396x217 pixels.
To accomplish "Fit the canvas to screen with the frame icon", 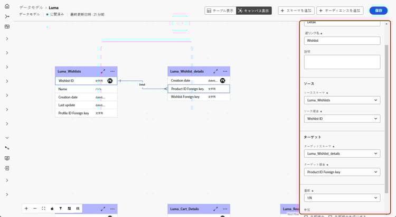I will tap(43, 209).
